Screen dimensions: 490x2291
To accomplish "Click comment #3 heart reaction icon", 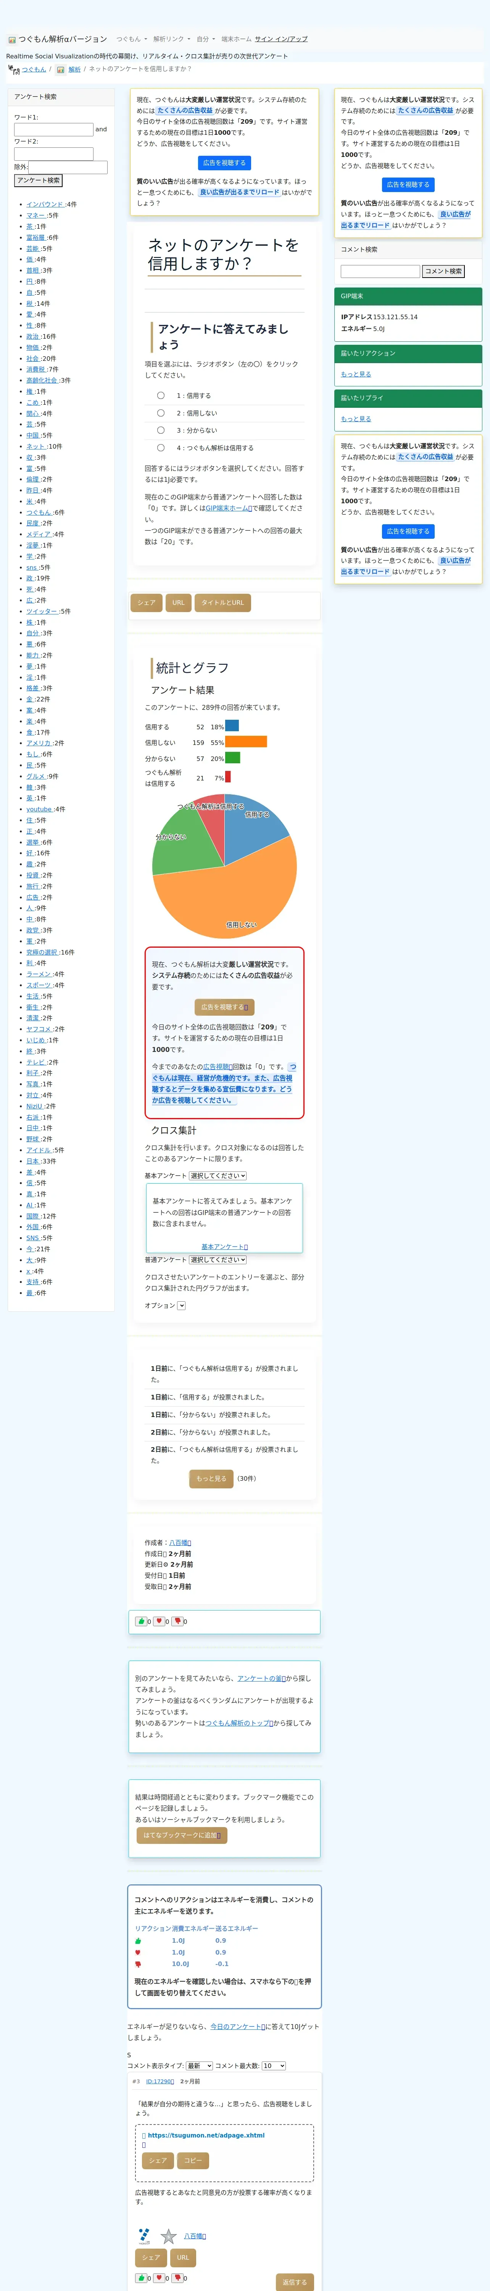I will (159, 2278).
